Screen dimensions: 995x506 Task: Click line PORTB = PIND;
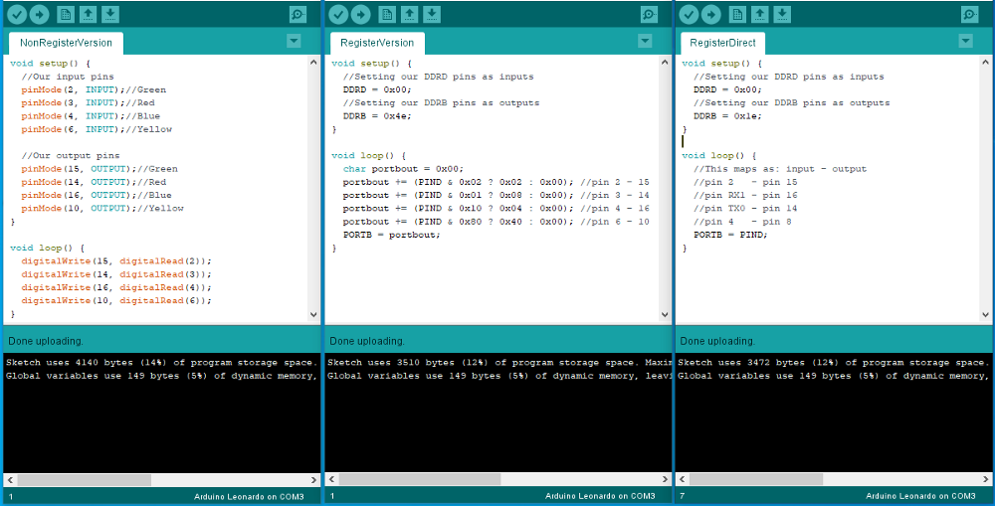click(x=730, y=236)
